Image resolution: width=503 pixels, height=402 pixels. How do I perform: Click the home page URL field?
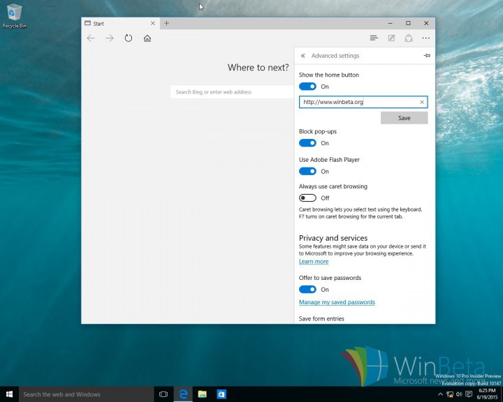click(x=363, y=102)
